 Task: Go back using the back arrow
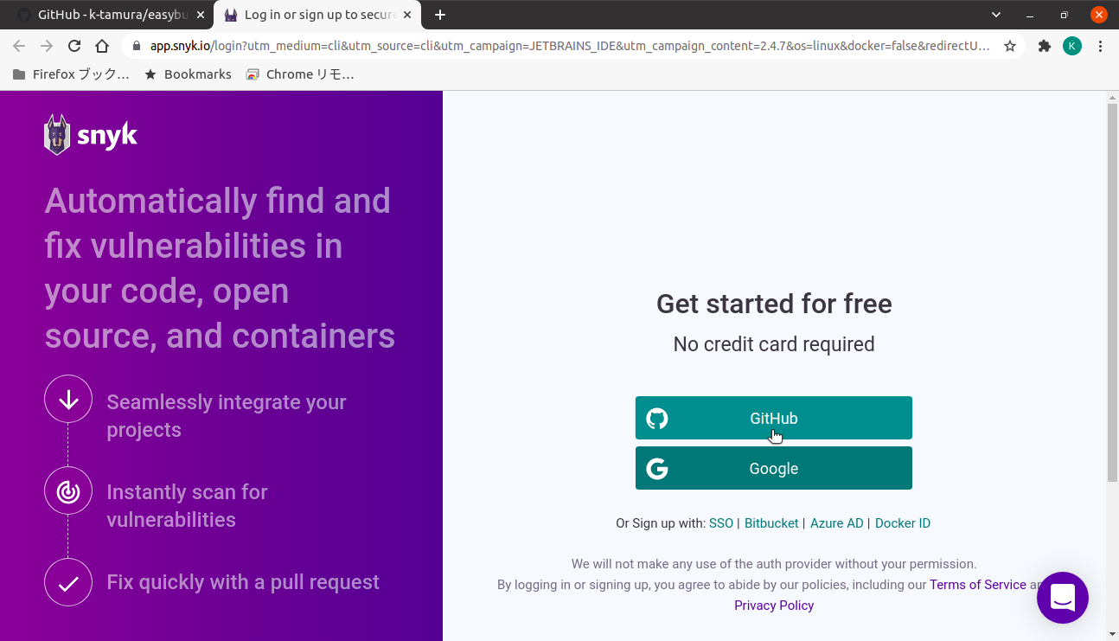tap(18, 46)
